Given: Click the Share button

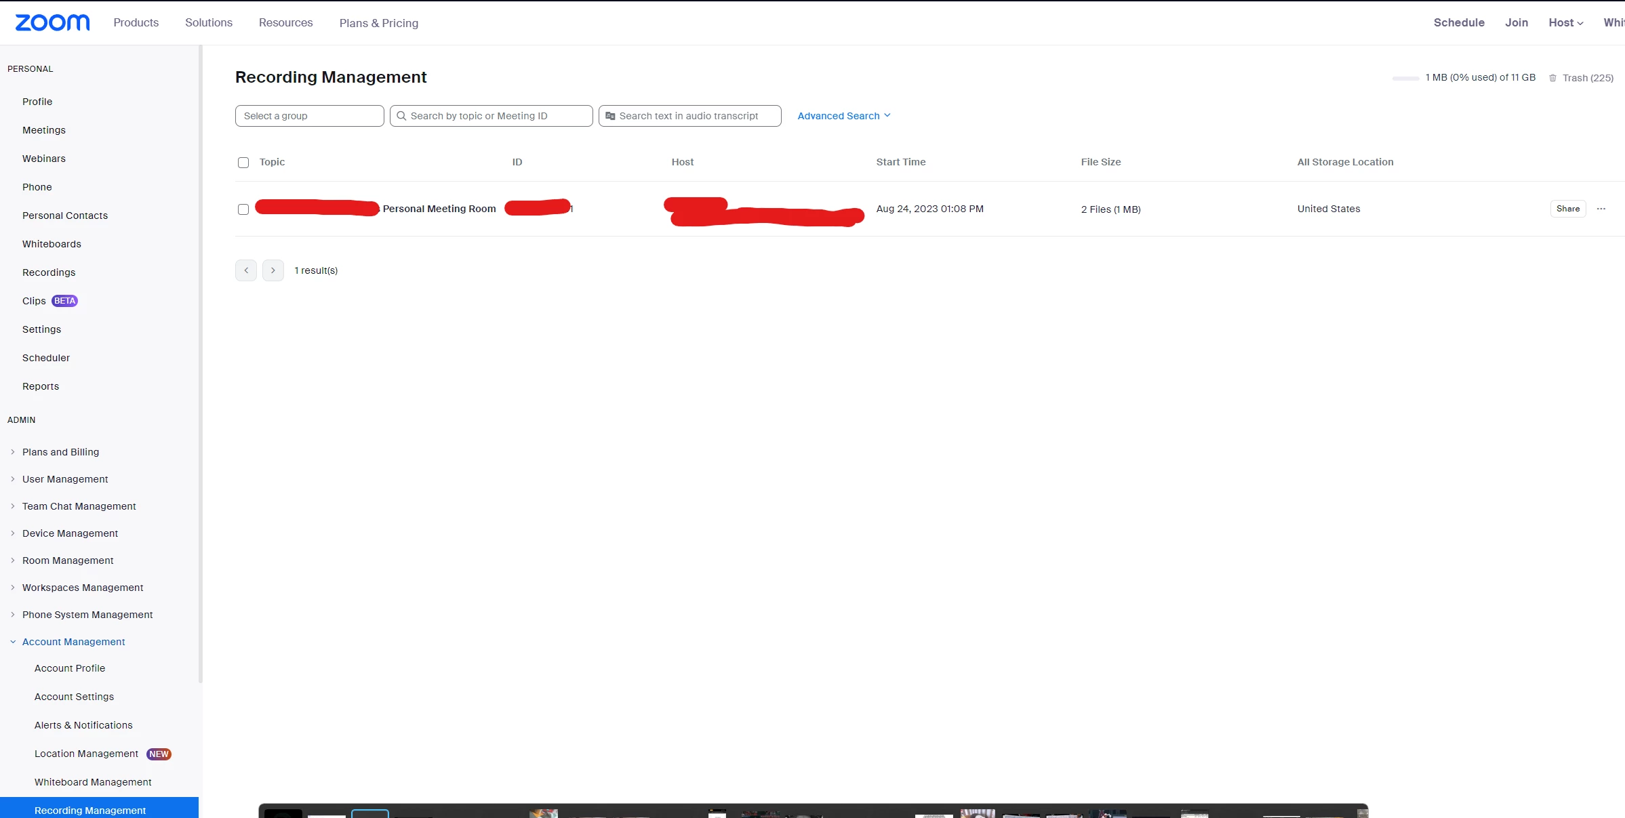Looking at the screenshot, I should pos(1567,209).
